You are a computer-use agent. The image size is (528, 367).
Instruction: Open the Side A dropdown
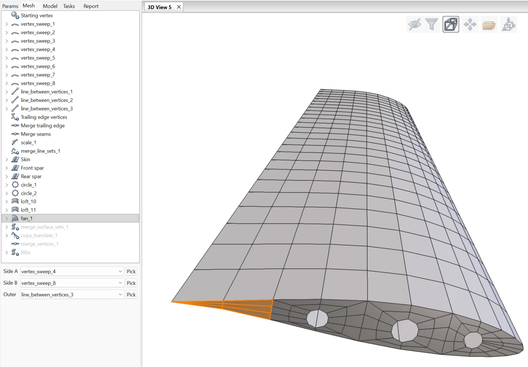(x=72, y=271)
